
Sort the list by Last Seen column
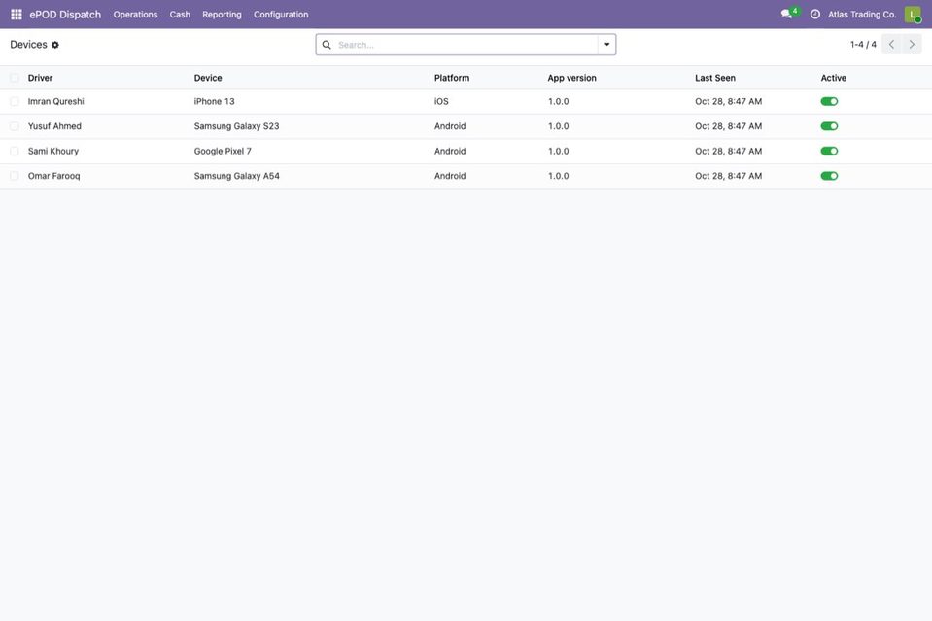pos(715,78)
